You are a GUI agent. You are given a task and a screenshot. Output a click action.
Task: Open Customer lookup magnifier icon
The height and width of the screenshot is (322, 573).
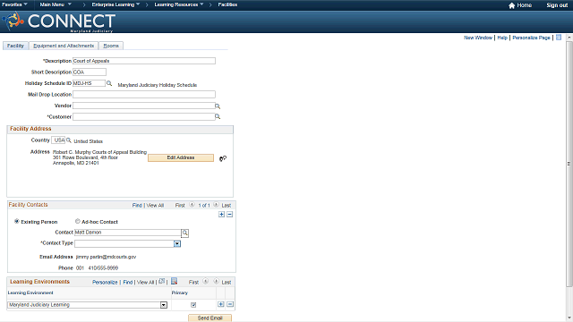point(218,117)
